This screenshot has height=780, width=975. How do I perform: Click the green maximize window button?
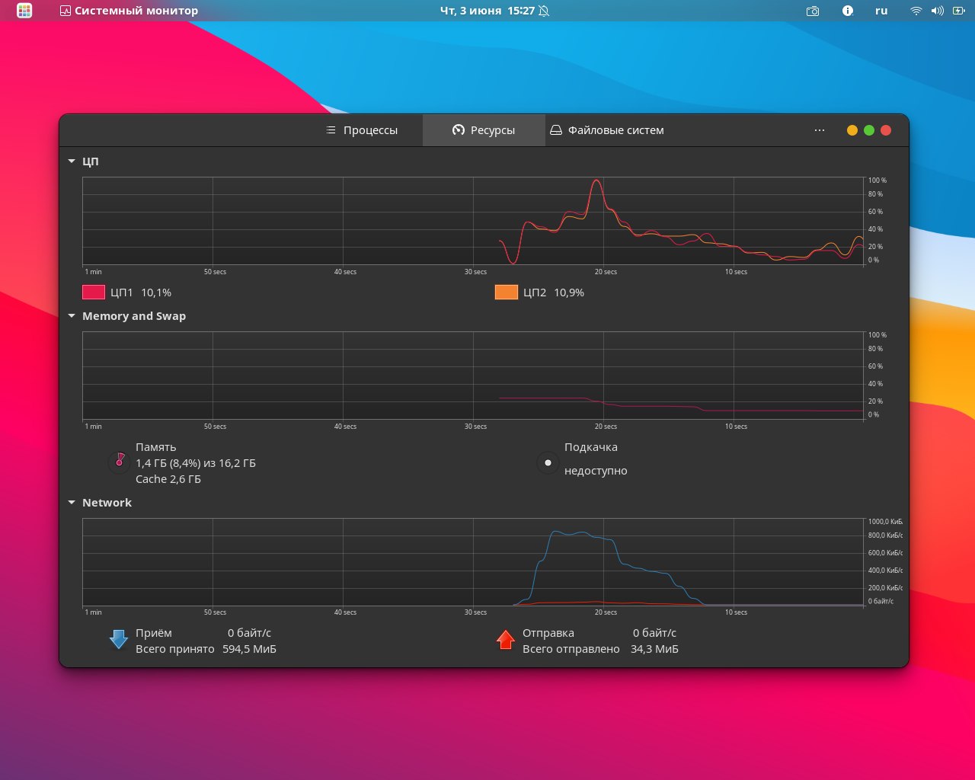pos(869,130)
